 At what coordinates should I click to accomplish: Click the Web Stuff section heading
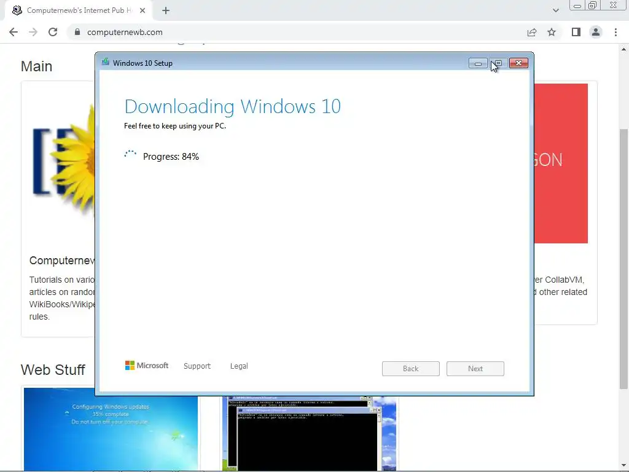[x=53, y=369]
